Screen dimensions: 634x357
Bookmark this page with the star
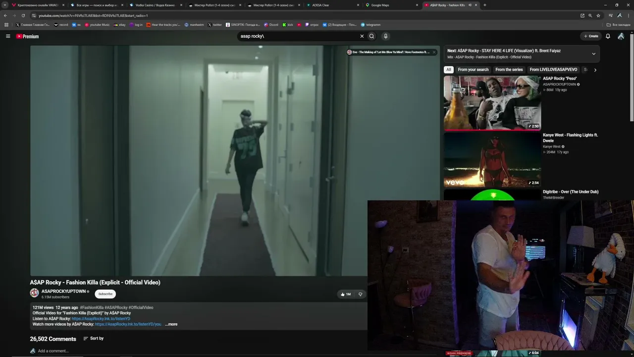tap(598, 15)
